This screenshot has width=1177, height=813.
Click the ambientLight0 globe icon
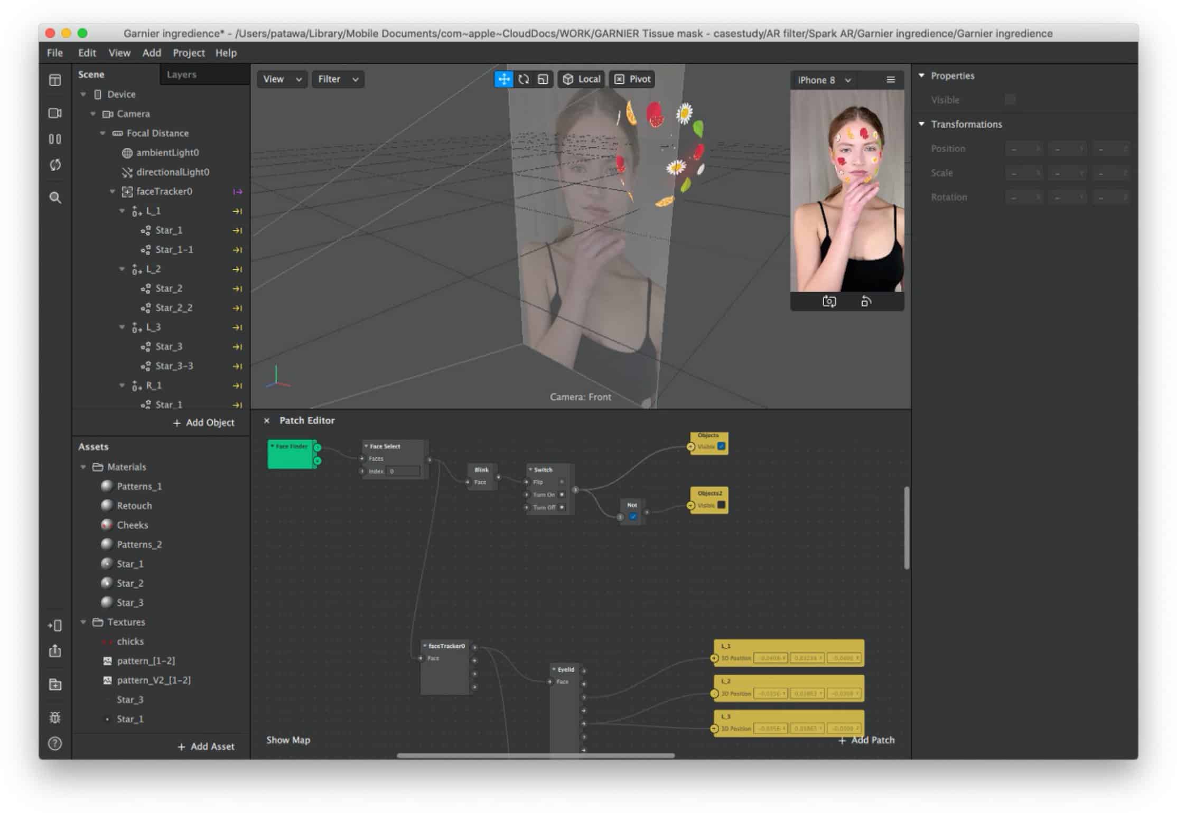point(127,153)
